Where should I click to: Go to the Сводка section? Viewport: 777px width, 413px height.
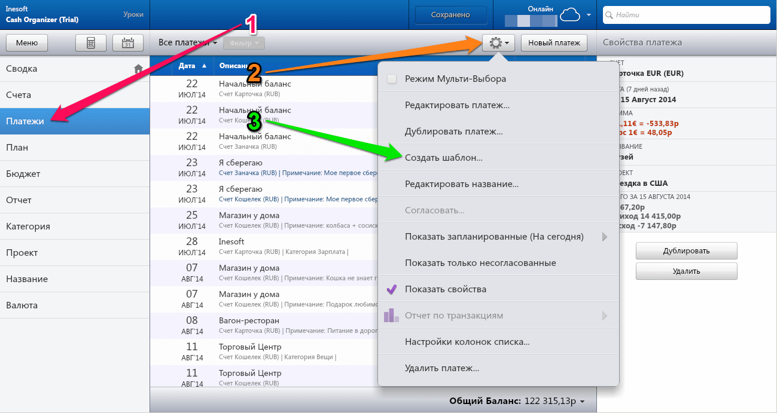[75, 69]
